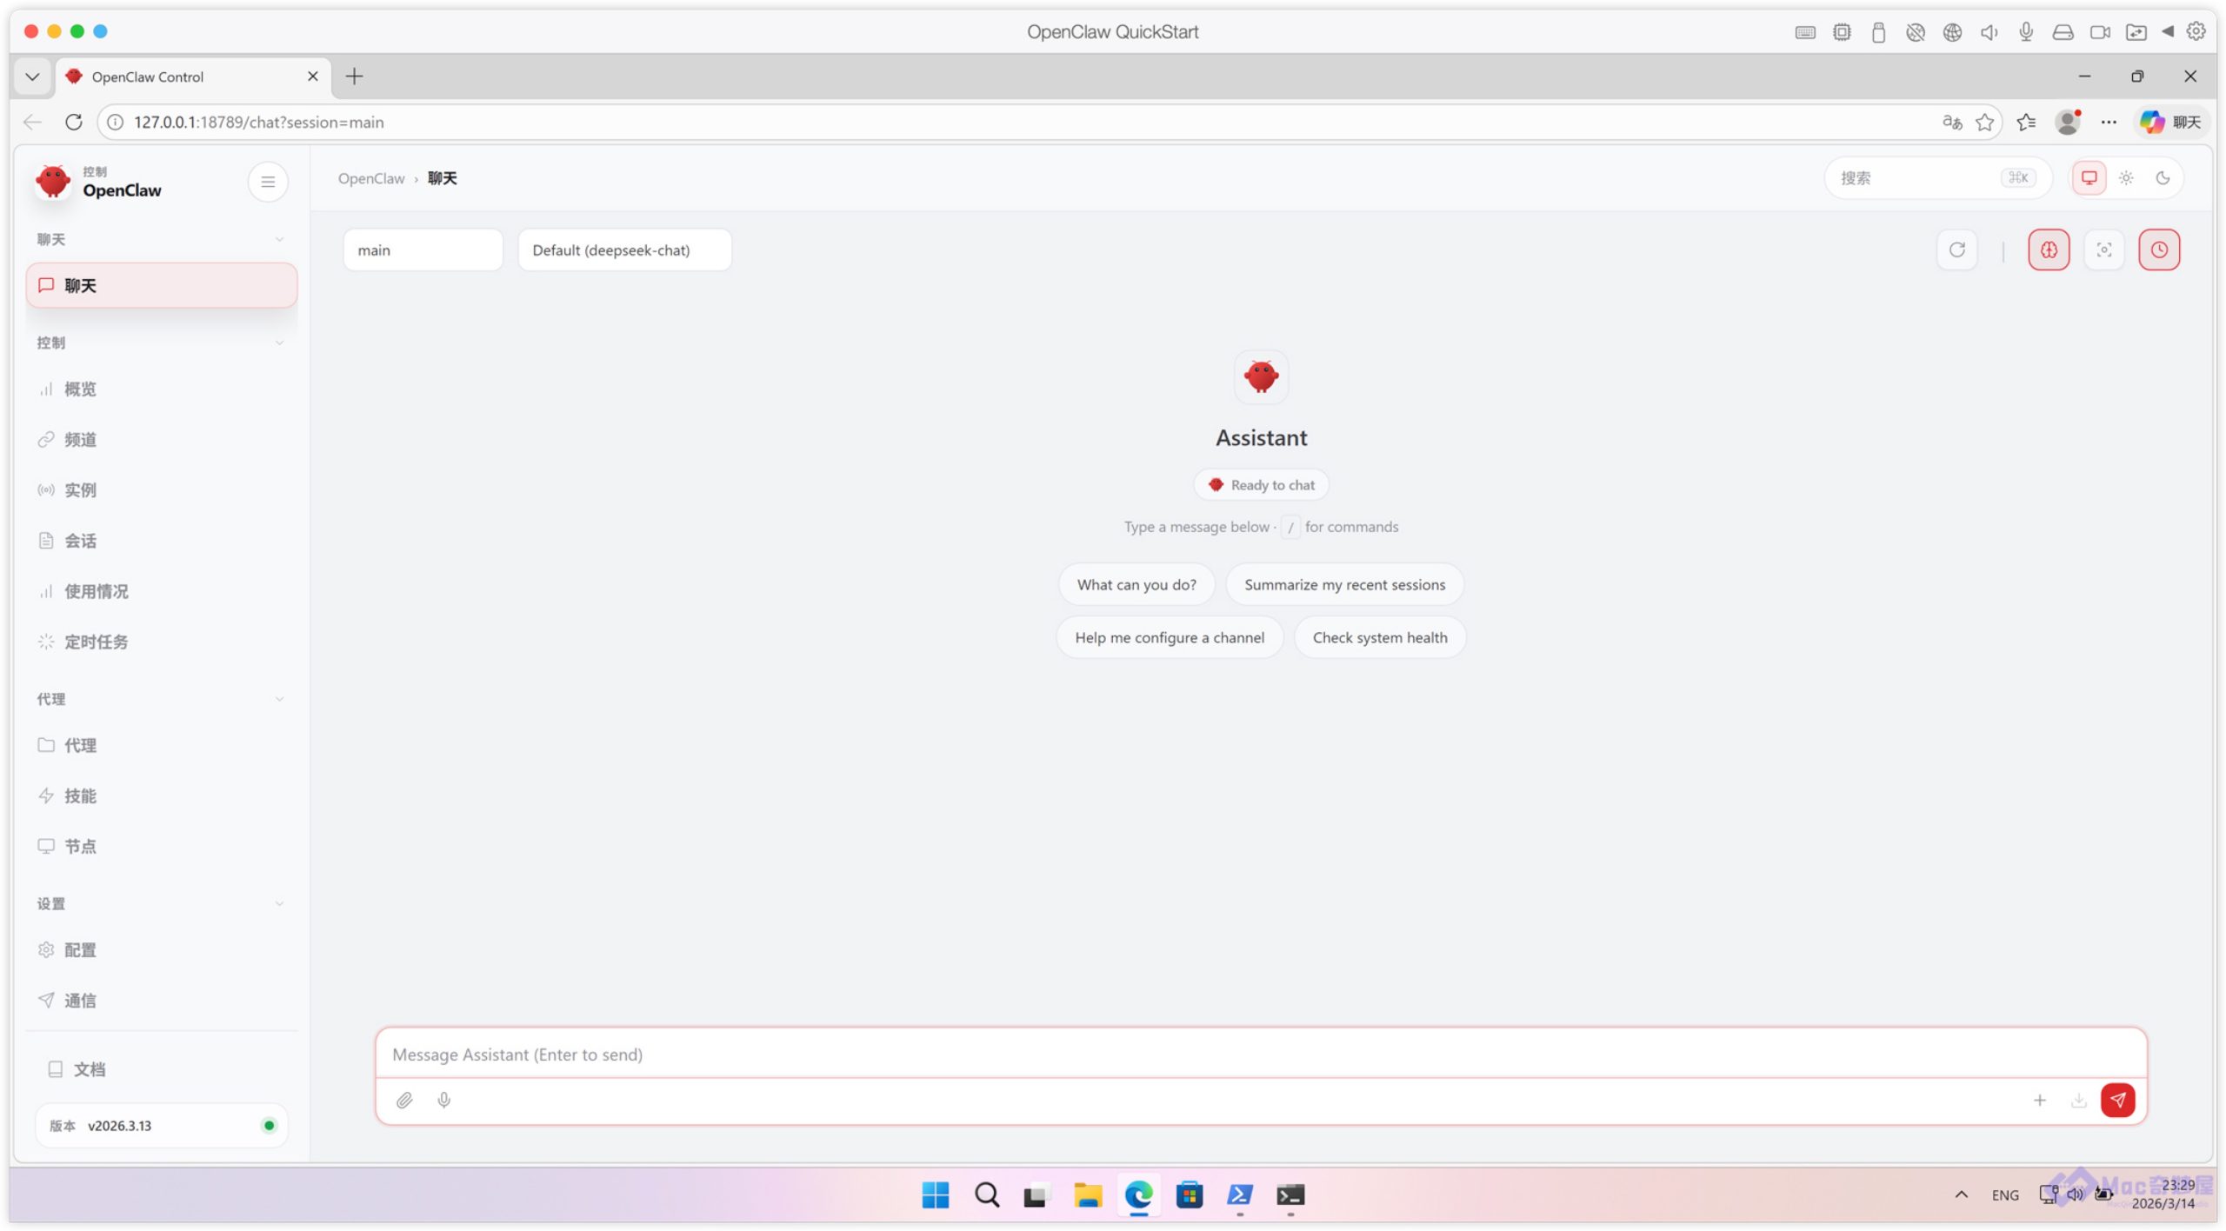
Task: Click the focus mode icon button
Action: click(2103, 250)
